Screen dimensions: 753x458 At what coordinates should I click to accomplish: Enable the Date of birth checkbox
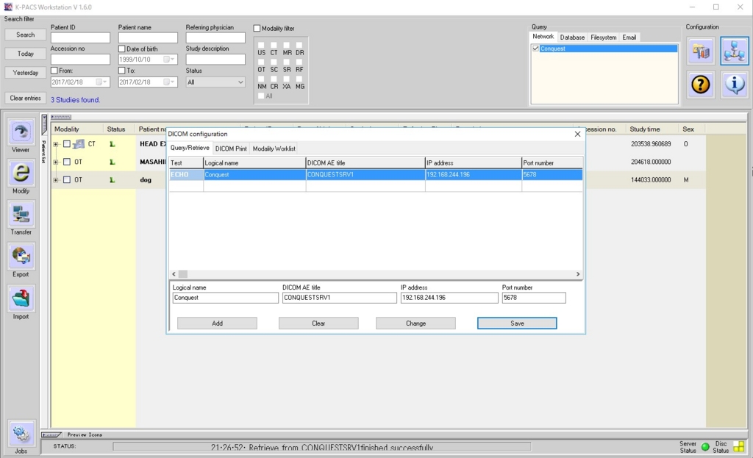coord(122,49)
